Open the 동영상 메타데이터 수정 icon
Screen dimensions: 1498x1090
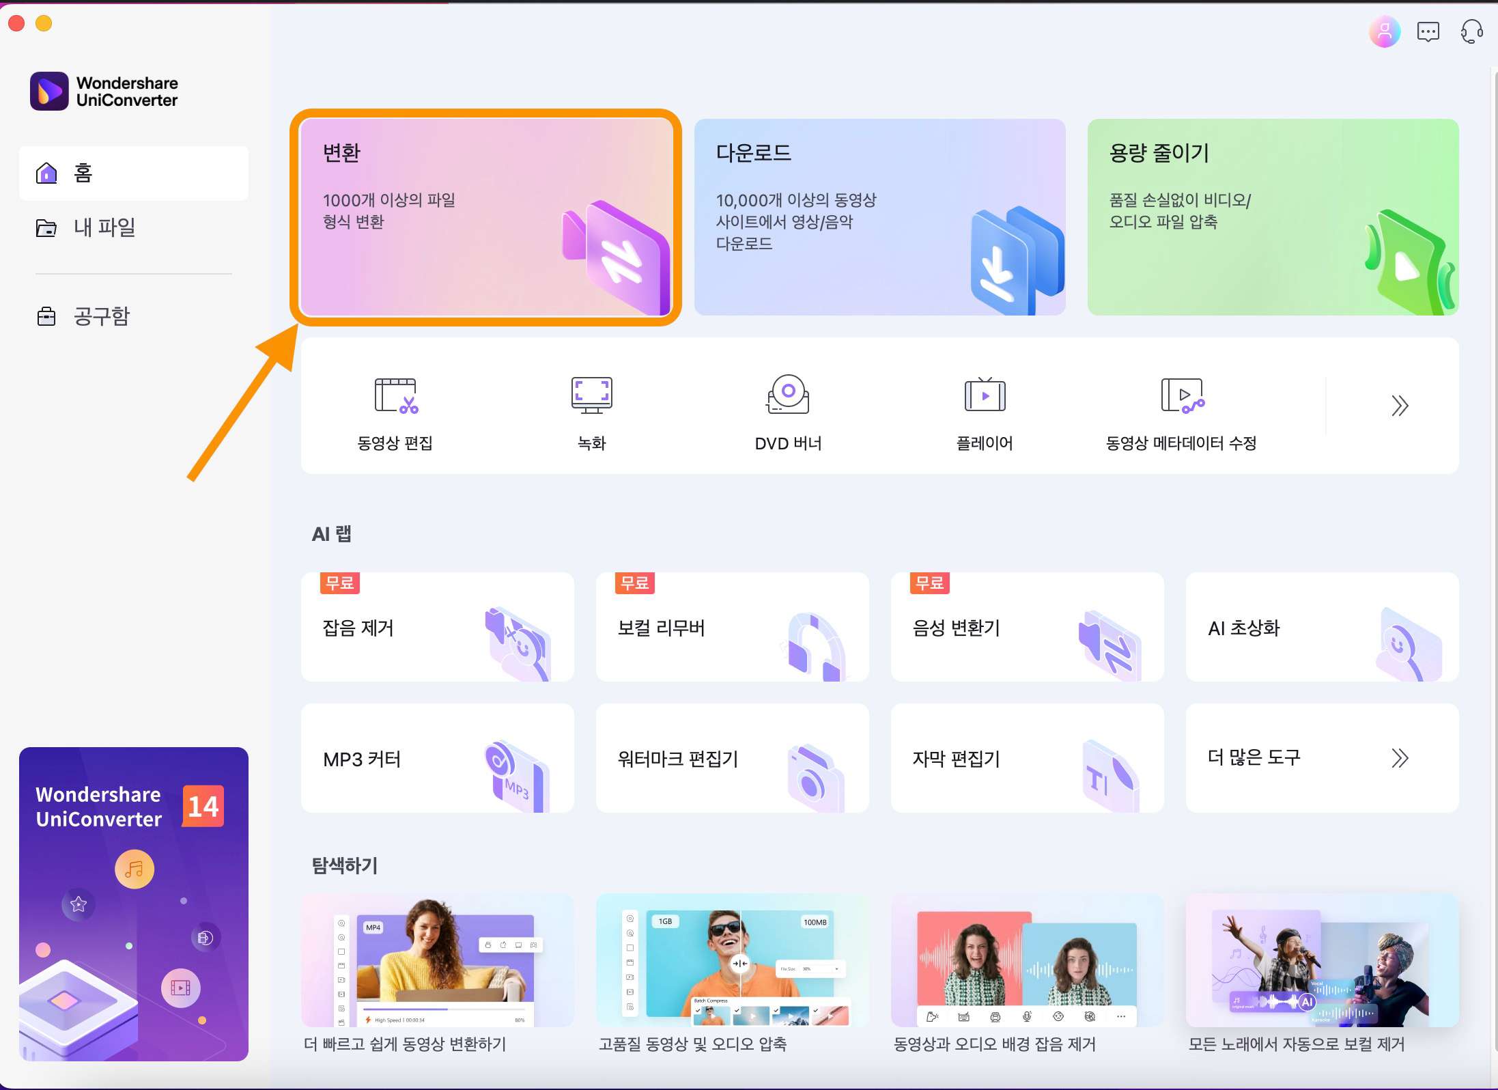(1183, 395)
